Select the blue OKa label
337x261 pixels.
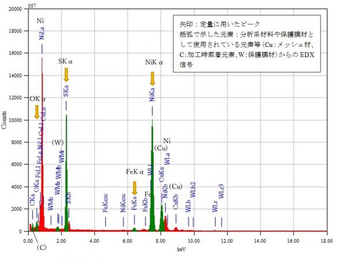(37, 186)
